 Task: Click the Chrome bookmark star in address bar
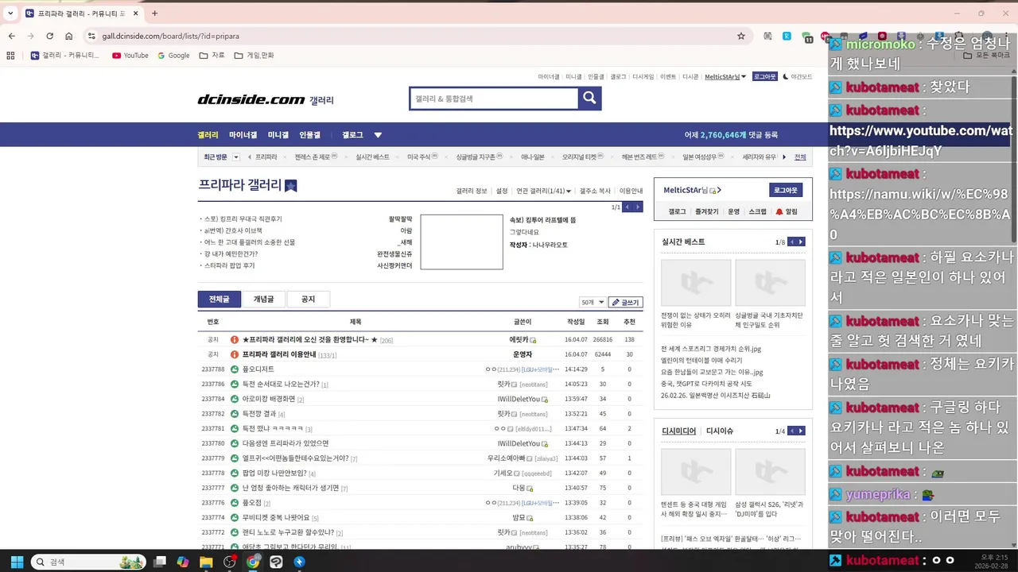pyautogui.click(x=741, y=36)
